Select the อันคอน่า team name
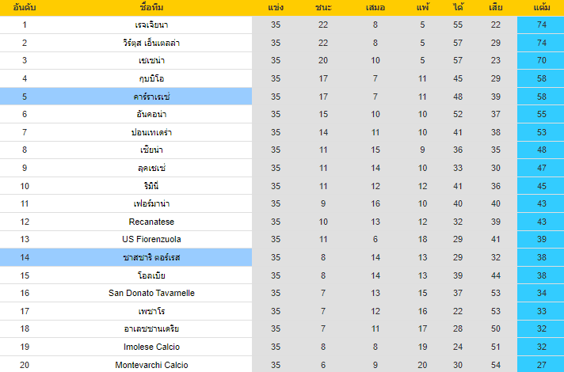 [151, 114]
